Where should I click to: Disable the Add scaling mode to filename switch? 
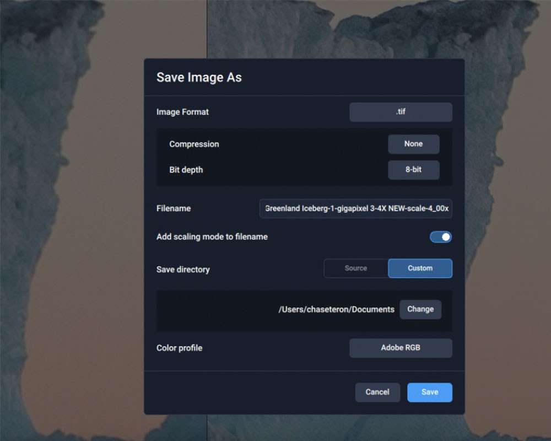tap(440, 237)
